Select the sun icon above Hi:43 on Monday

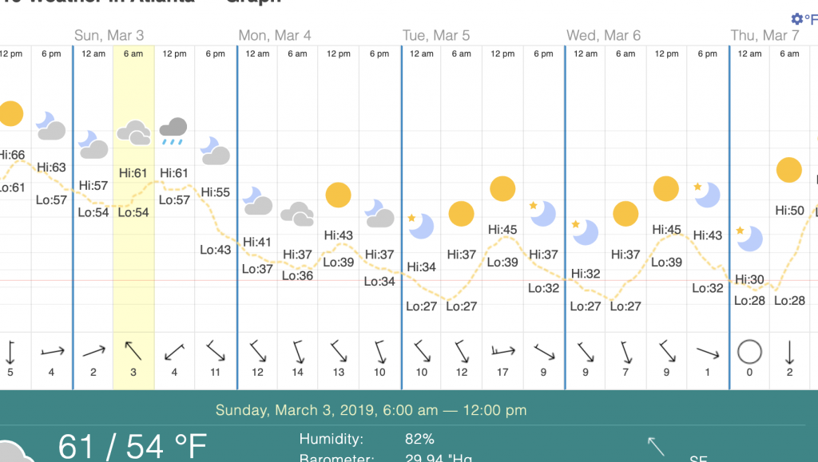pyautogui.click(x=338, y=195)
